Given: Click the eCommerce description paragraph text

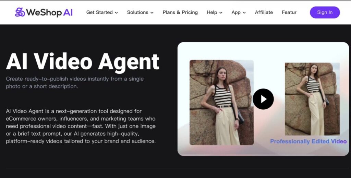Looking at the screenshot, I should pos(81,126).
